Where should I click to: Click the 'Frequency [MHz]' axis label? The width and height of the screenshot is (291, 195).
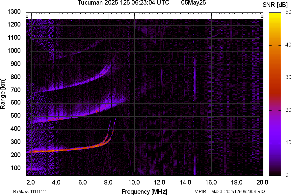pos(145,191)
